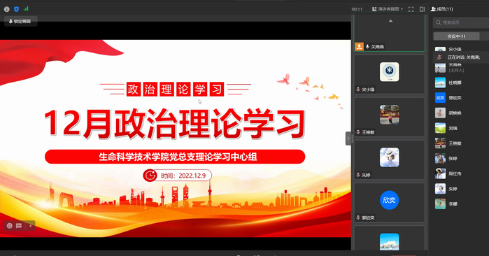The image size is (489, 256).
Task: Check the green network signal icon
Action: tap(26, 8)
